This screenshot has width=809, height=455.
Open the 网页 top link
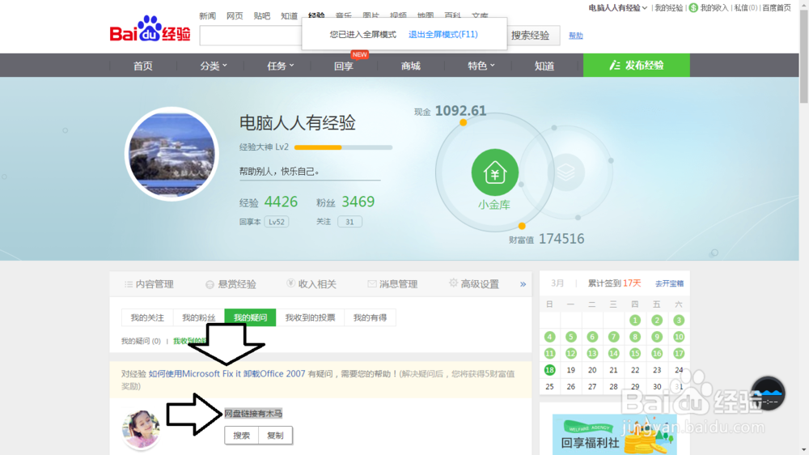235,16
